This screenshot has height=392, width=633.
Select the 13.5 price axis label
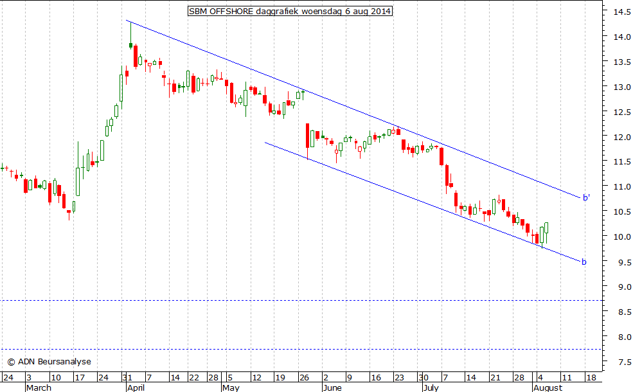click(x=621, y=62)
